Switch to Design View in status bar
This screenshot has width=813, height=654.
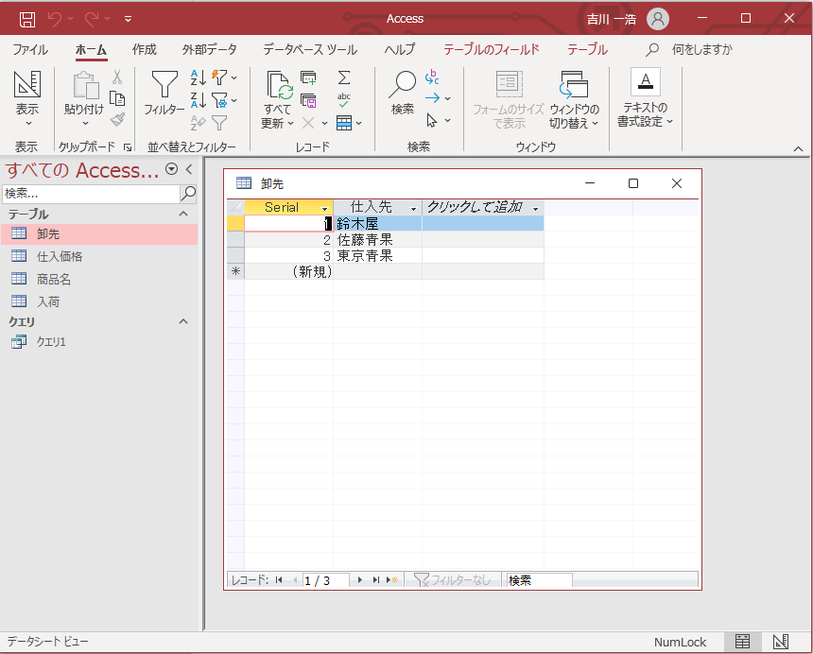(x=780, y=642)
